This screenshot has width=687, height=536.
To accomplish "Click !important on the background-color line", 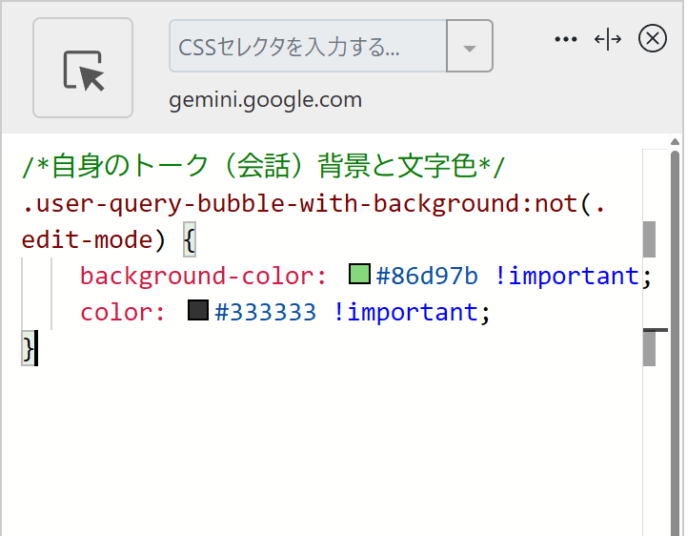I will [567, 277].
